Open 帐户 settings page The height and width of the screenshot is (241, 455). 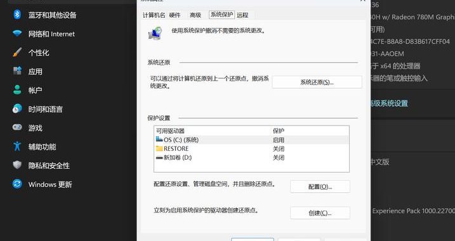click(35, 90)
